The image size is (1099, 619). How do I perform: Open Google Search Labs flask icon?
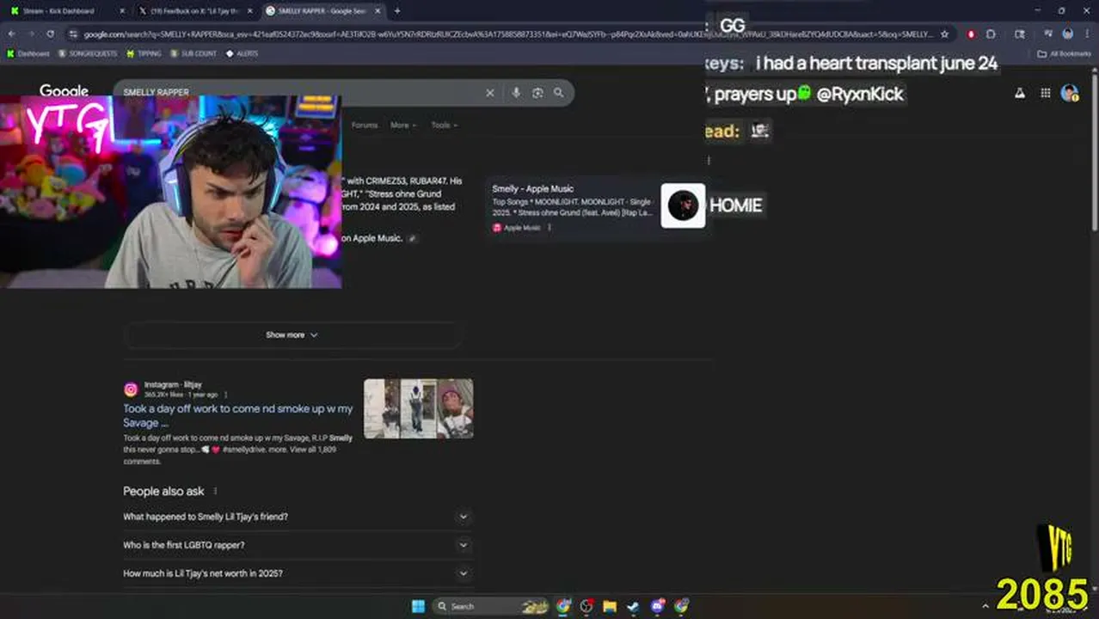click(1020, 93)
